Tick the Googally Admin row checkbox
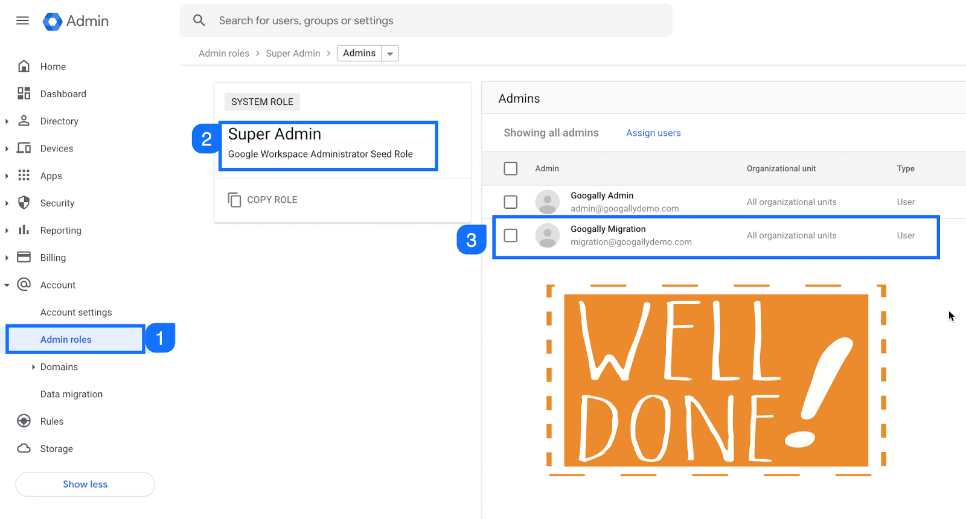This screenshot has height=519, width=966. [511, 202]
